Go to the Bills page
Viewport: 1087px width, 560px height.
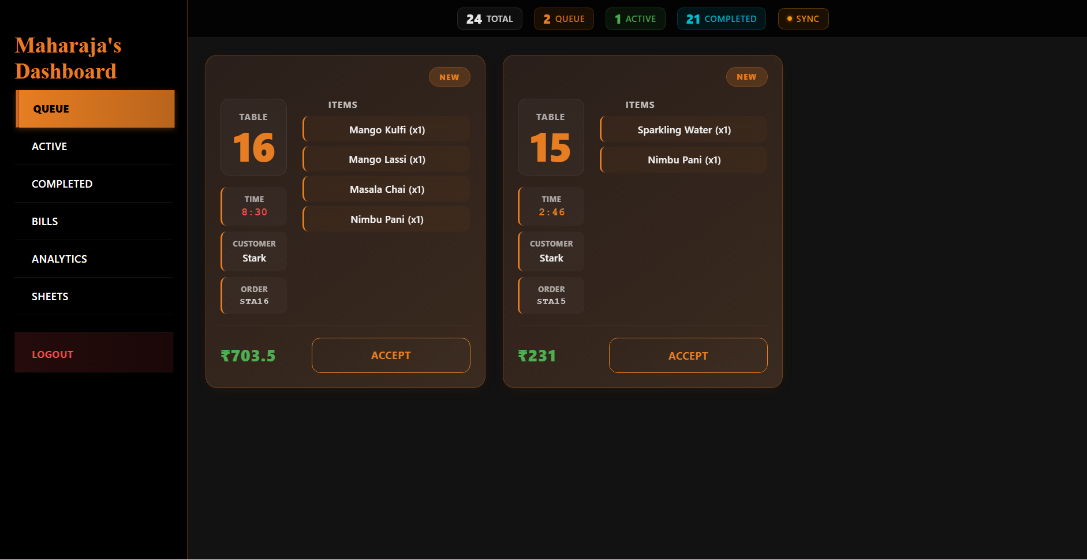(x=94, y=222)
